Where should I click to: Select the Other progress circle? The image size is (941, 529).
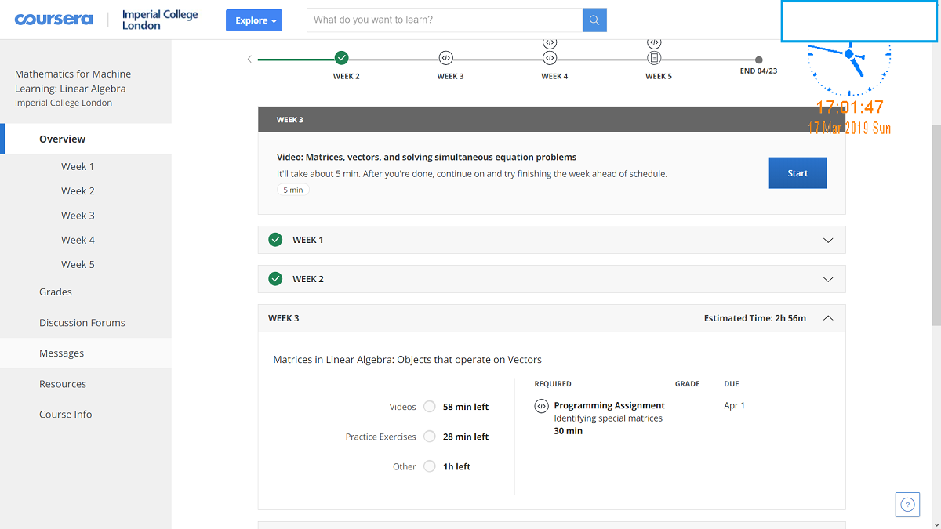coord(429,466)
